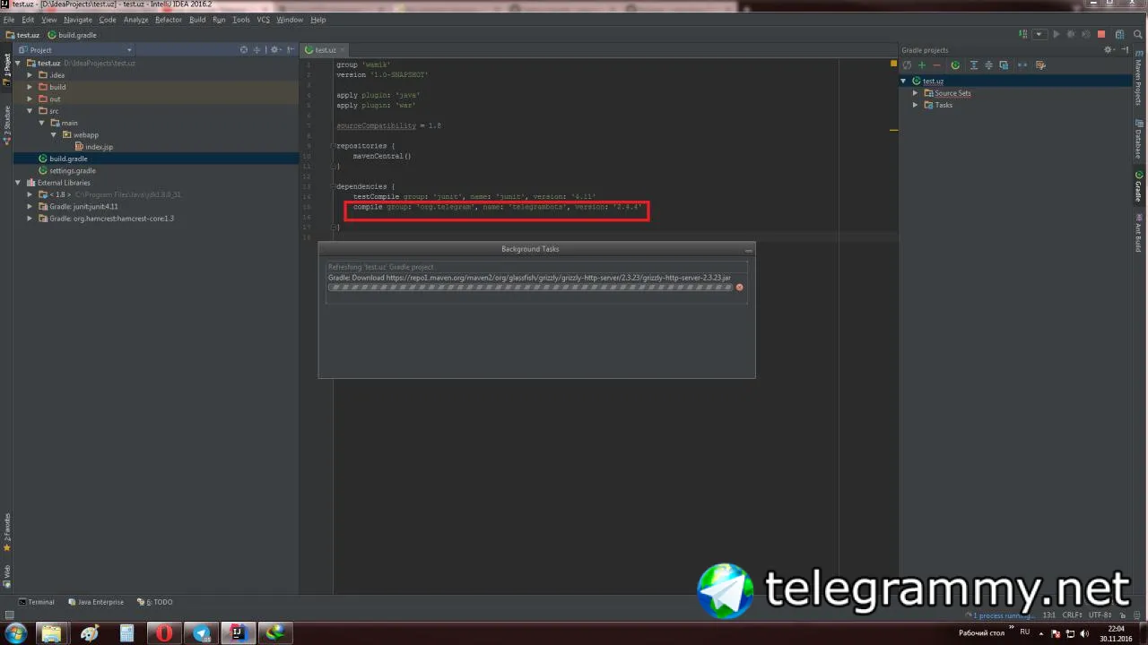Click the Debug bug icon
Screen dimensions: 1148x645
click(x=1070, y=35)
